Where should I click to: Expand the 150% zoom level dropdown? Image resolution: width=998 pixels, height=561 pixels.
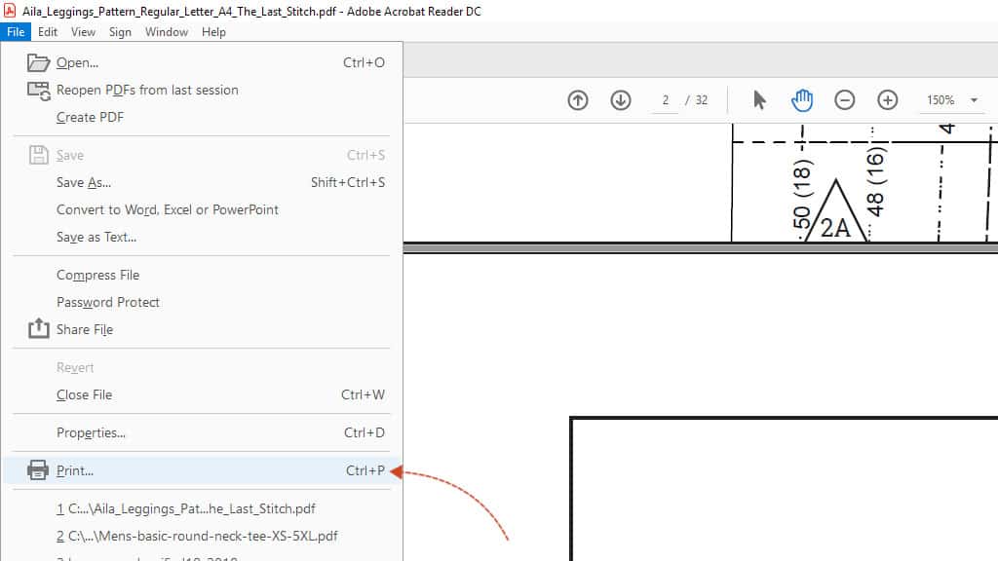point(973,100)
